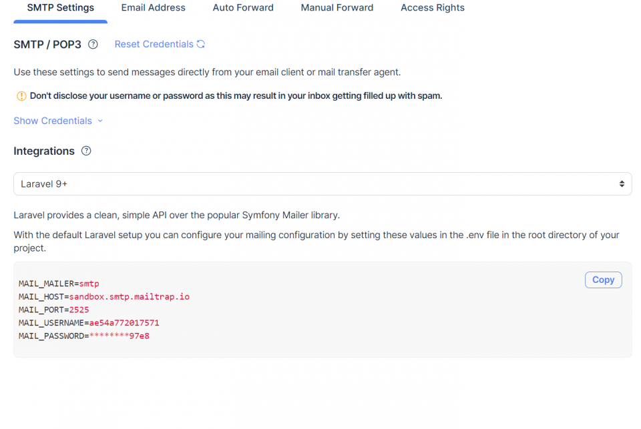Stay on the SMTP Settings tab
The height and width of the screenshot is (429, 641).
(59, 7)
